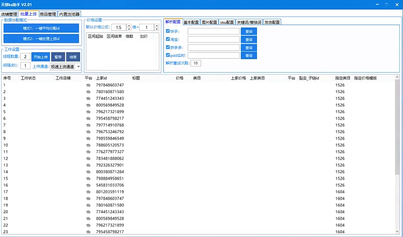403x237 pixels.
Task: Click the 加价 column header
Action: (x=144, y=36)
